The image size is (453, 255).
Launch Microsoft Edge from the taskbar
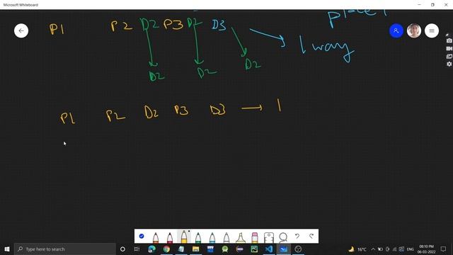pyautogui.click(x=151, y=249)
